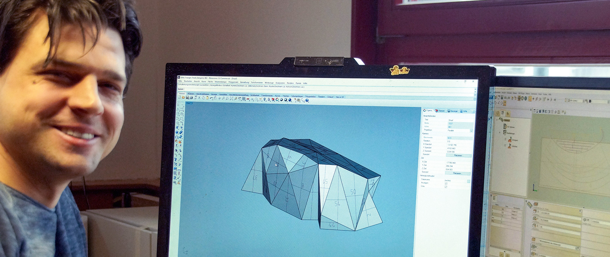
Task: Open the Bemaßung menu
Action: (x=245, y=82)
